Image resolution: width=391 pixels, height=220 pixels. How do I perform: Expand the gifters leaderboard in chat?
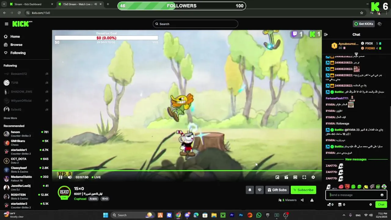point(356,54)
